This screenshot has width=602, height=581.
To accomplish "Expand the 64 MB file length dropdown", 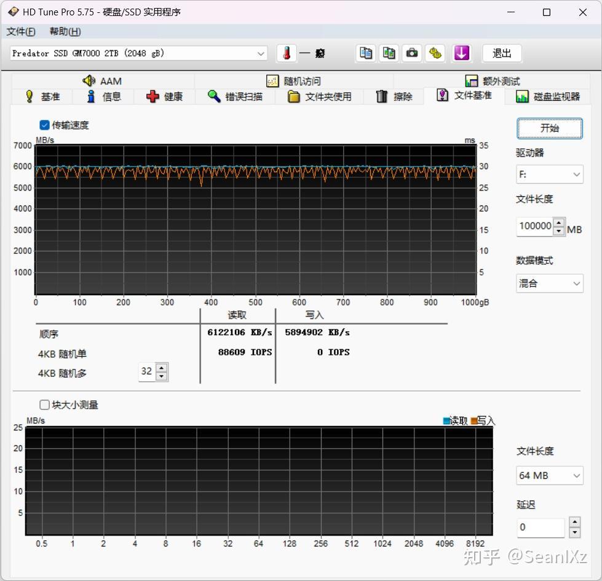I will click(549, 476).
